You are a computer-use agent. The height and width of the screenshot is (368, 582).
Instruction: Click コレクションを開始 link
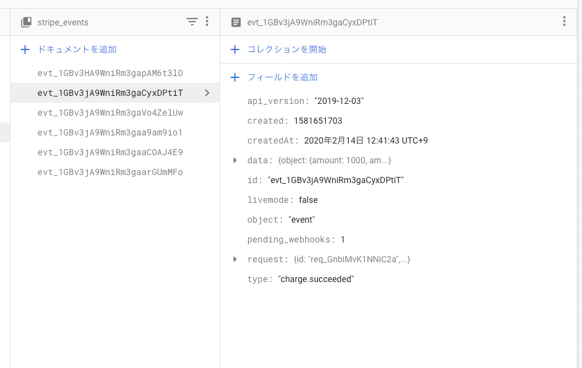287,49
